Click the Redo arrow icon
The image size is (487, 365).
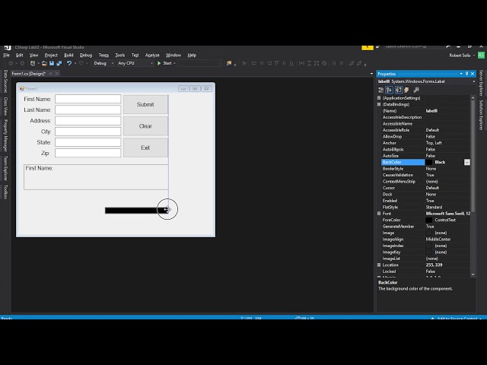pyautogui.click(x=81, y=63)
